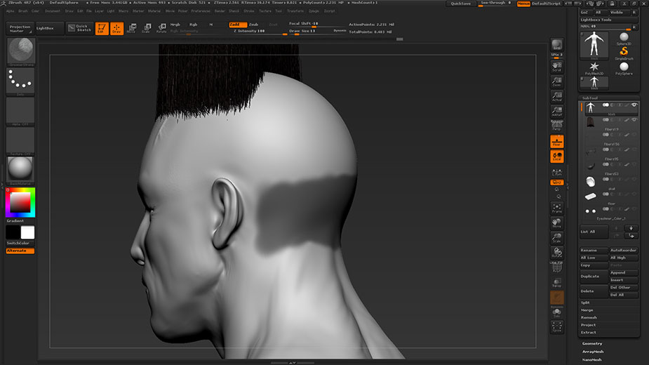
Task: Choose the Rotate tool in top shelf
Action: (161, 29)
